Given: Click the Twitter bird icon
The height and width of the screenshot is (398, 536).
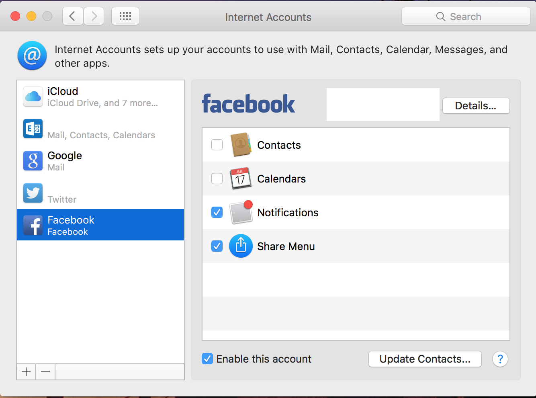Looking at the screenshot, I should coord(33,193).
